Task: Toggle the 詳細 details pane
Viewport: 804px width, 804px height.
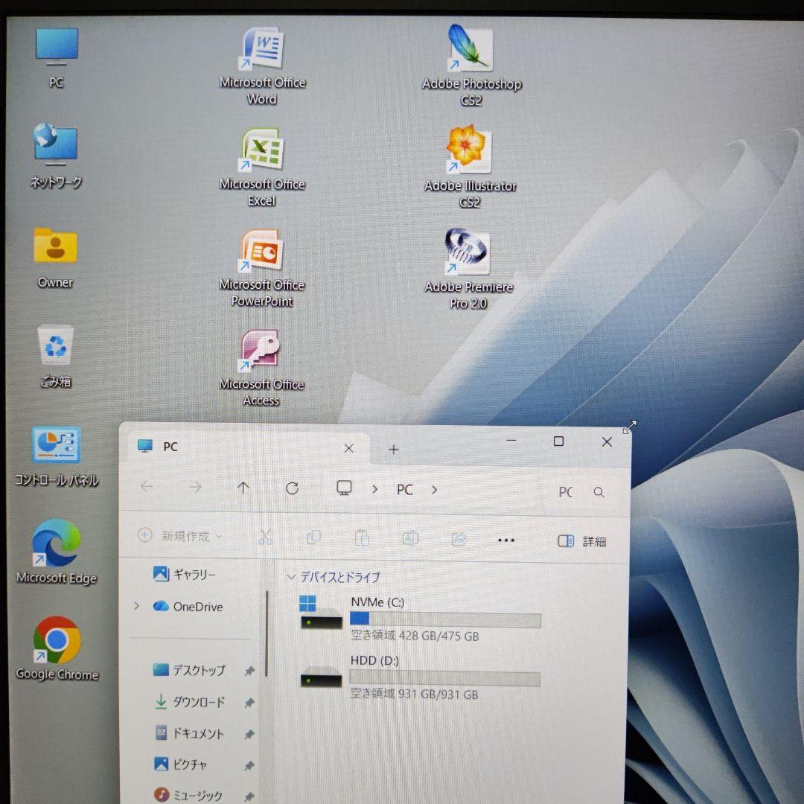Action: coord(582,541)
